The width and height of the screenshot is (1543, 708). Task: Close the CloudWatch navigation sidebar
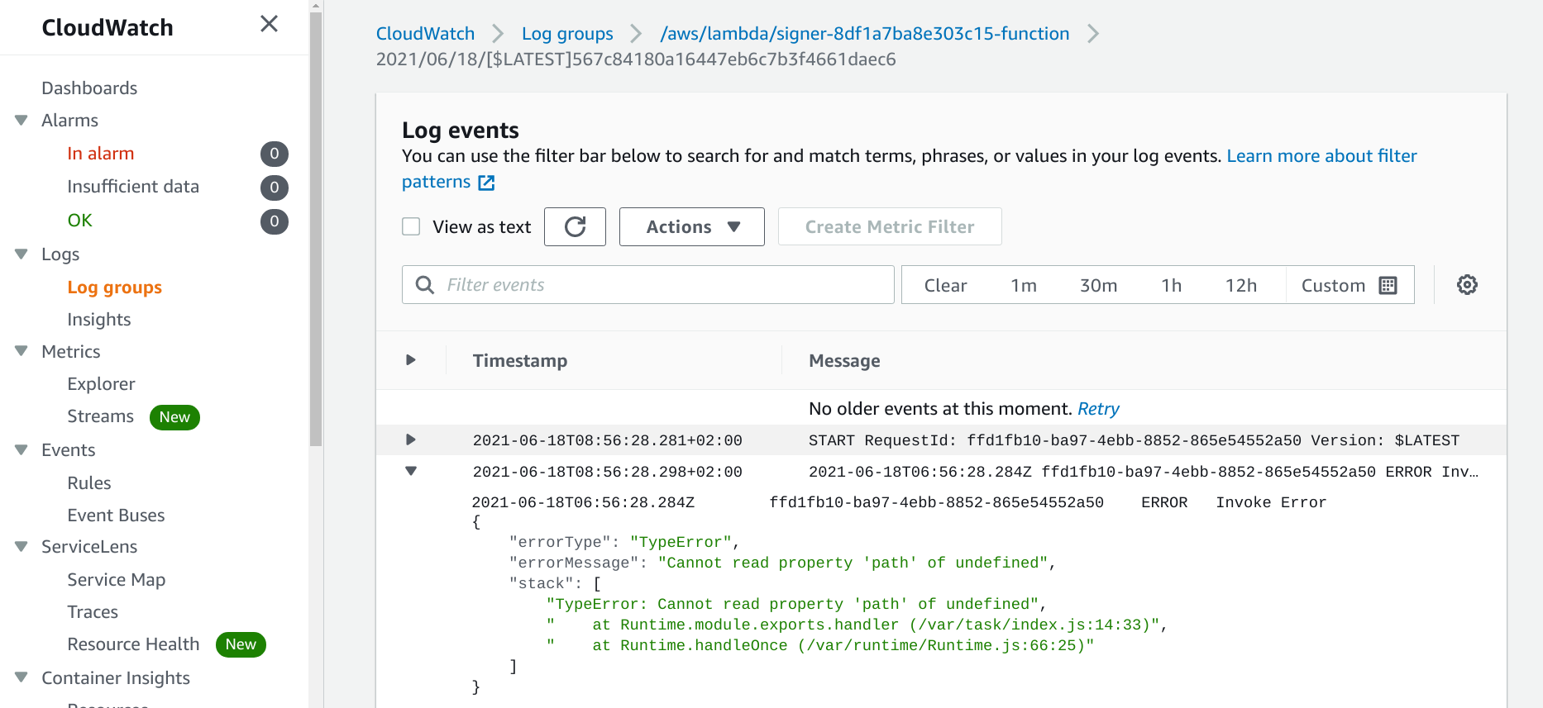click(x=269, y=24)
